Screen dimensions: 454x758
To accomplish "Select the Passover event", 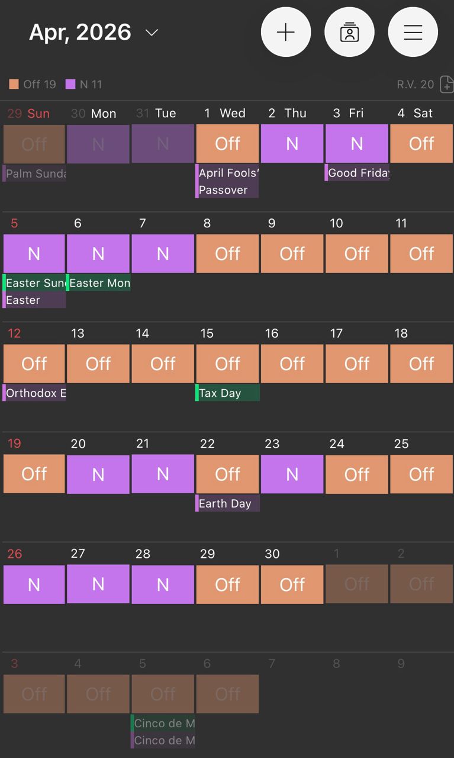I will click(227, 190).
